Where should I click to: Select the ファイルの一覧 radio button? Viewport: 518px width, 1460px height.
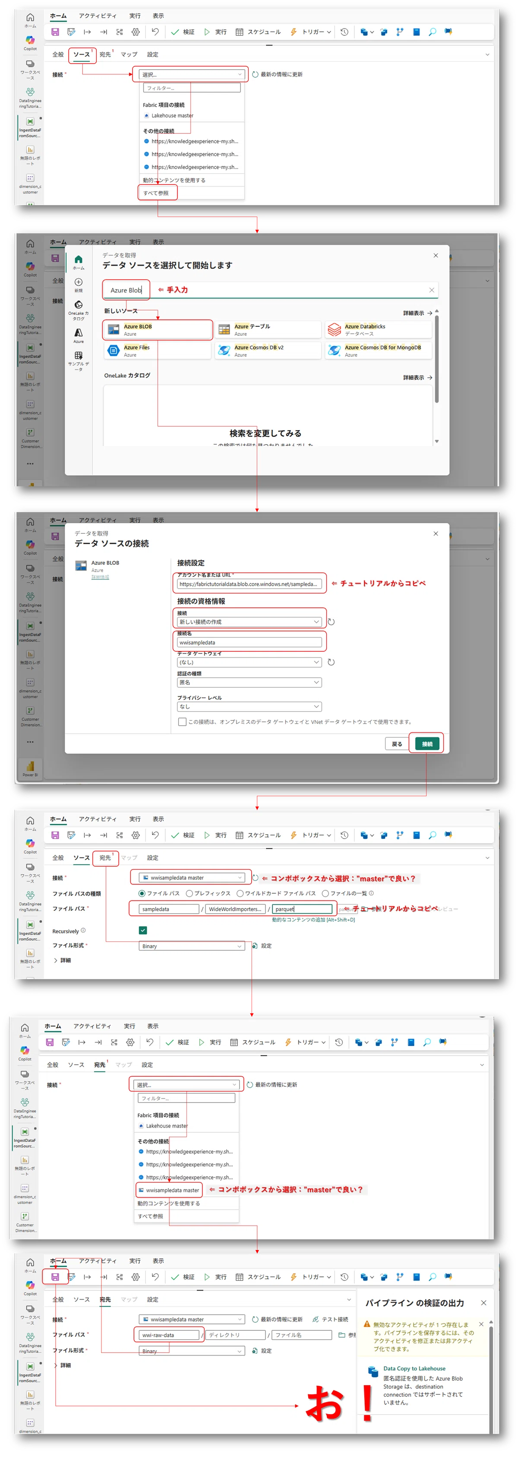click(x=325, y=893)
